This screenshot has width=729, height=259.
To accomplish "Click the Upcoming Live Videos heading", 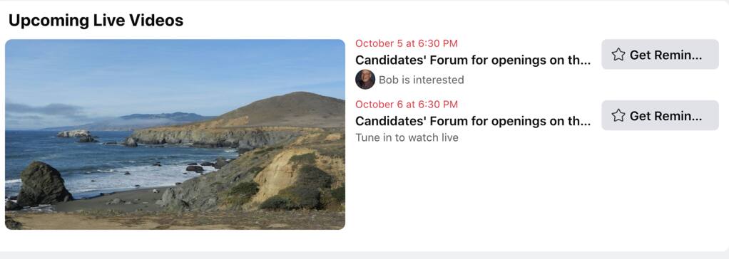I will [x=96, y=21].
